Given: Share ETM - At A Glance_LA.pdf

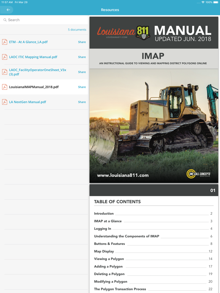Looking at the screenshot, I should pos(82,42).
